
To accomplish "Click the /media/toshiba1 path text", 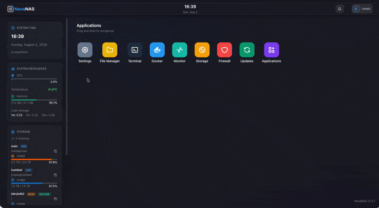I will pyautogui.click(x=21, y=175).
